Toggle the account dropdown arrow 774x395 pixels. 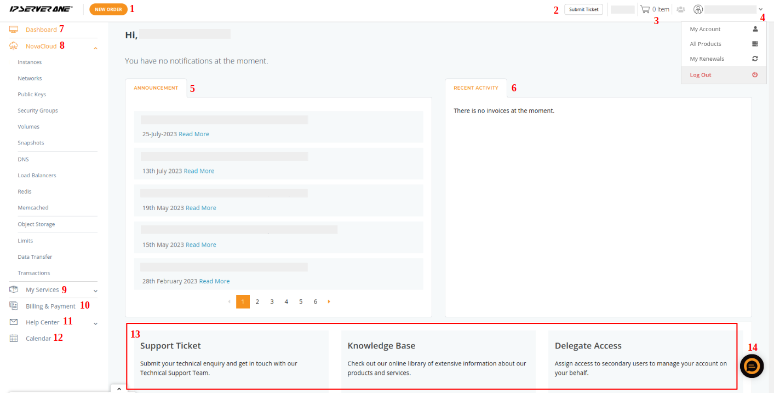point(760,9)
